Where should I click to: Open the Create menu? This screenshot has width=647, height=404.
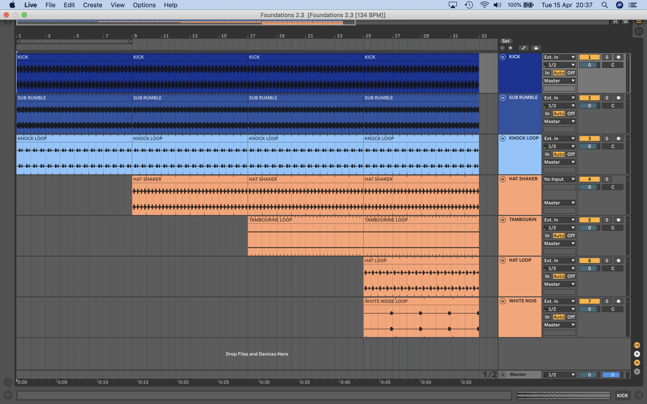[x=93, y=5]
